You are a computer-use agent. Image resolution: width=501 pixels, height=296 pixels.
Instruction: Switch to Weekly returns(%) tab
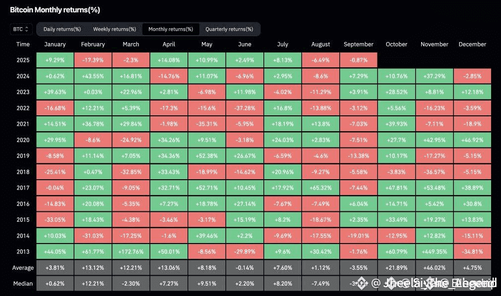115,29
